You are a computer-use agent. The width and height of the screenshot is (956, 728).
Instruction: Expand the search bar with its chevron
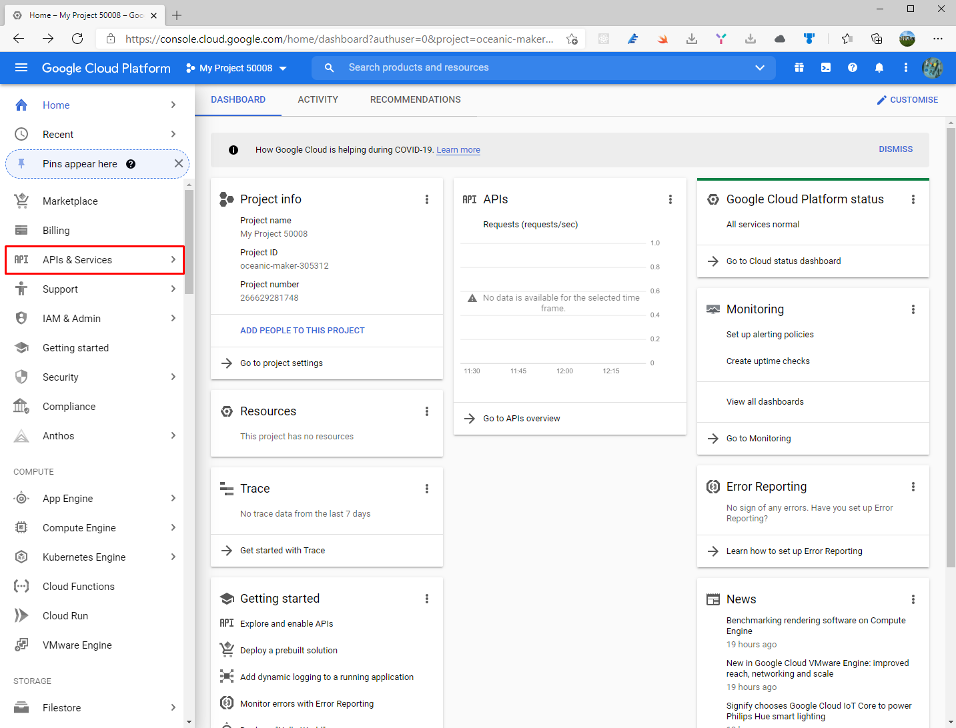760,67
